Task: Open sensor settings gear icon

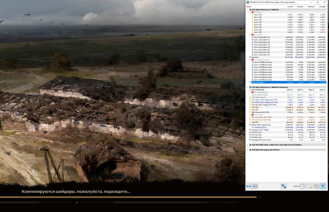Action: pyautogui.click(x=316, y=186)
